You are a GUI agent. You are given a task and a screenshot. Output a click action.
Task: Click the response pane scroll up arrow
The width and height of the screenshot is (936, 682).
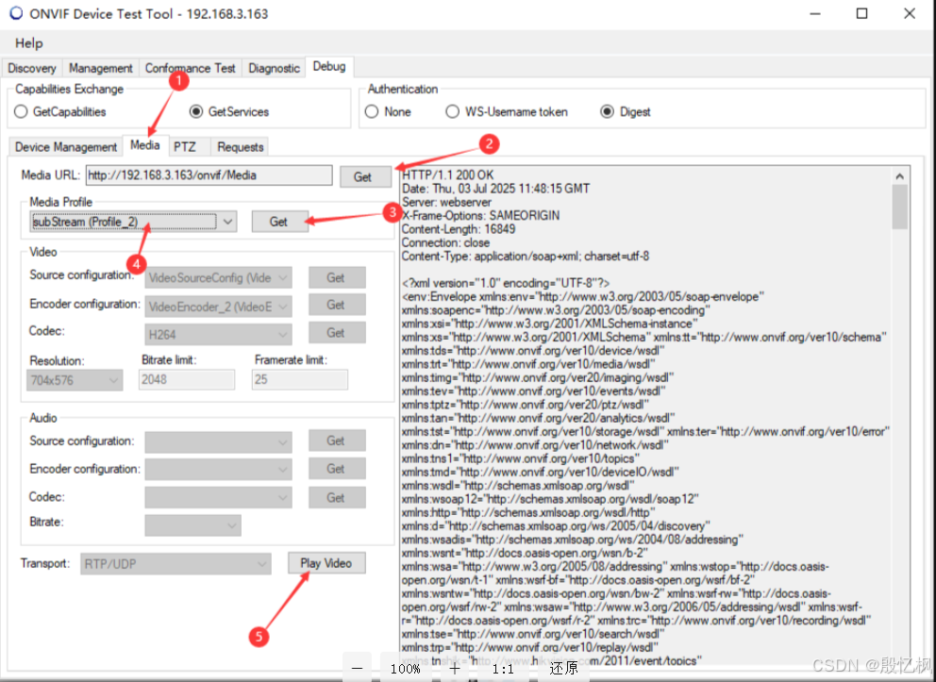[899, 176]
